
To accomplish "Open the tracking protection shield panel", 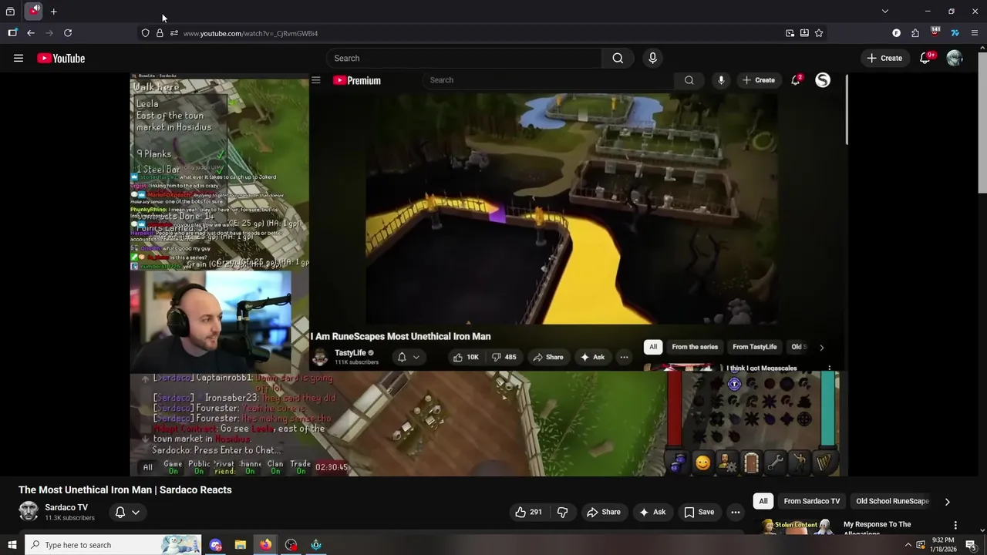I will click(145, 33).
